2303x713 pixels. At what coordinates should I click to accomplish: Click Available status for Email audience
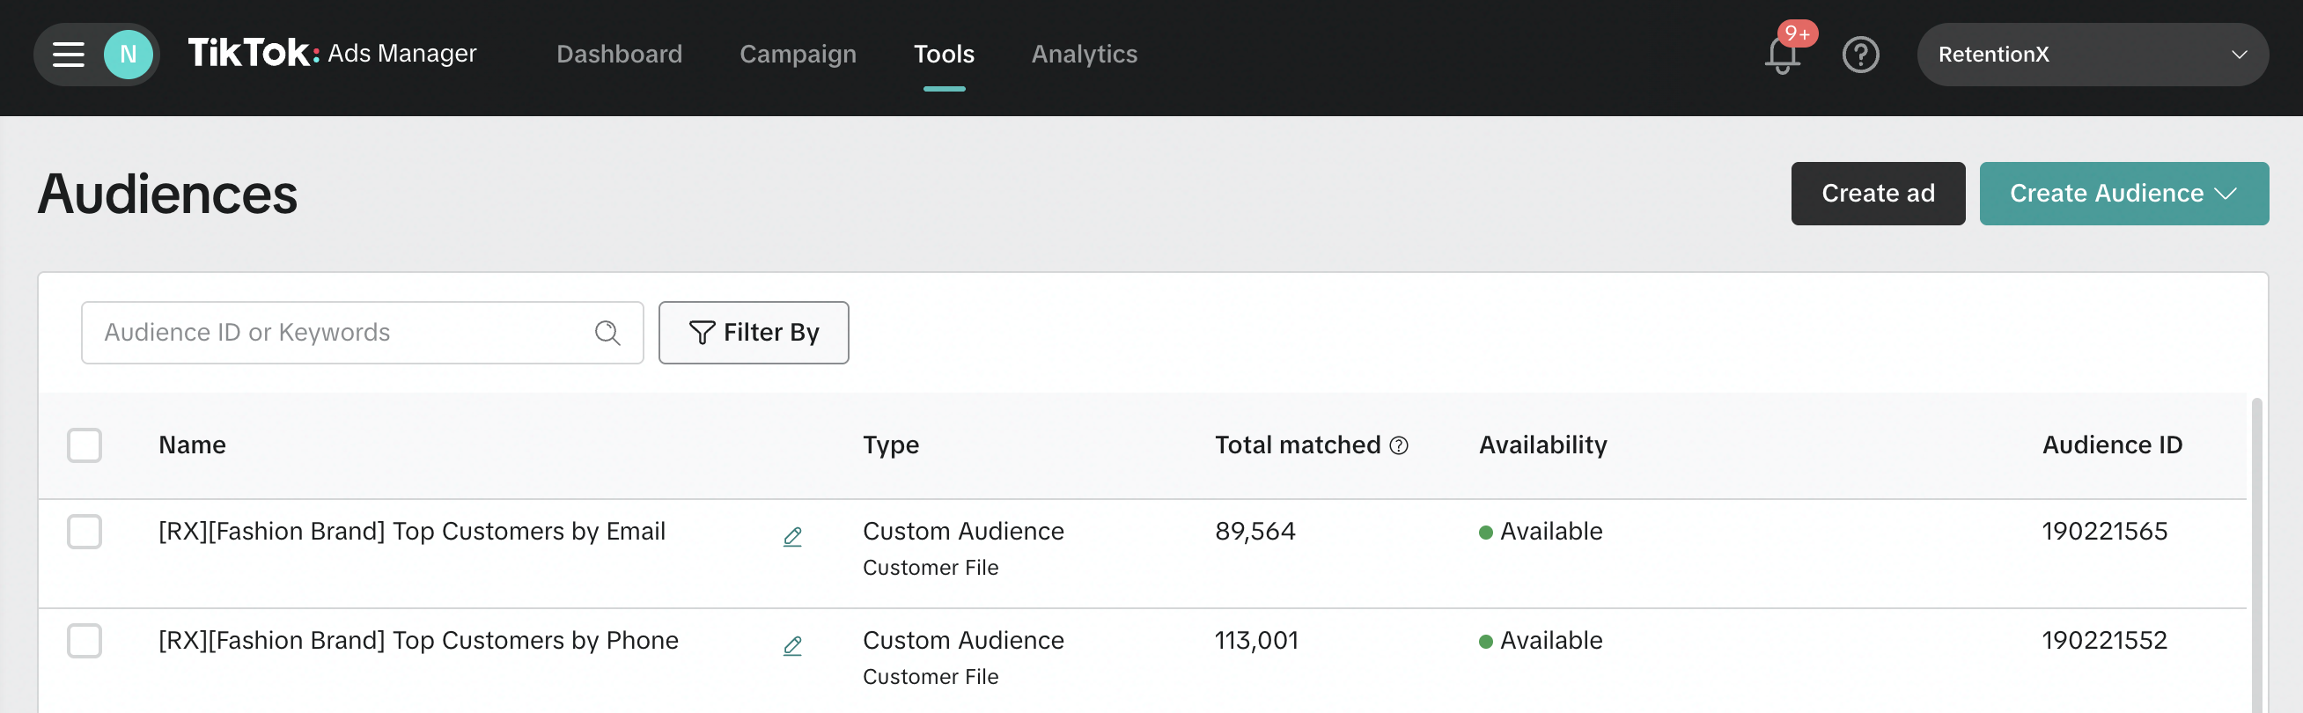pos(1541,532)
